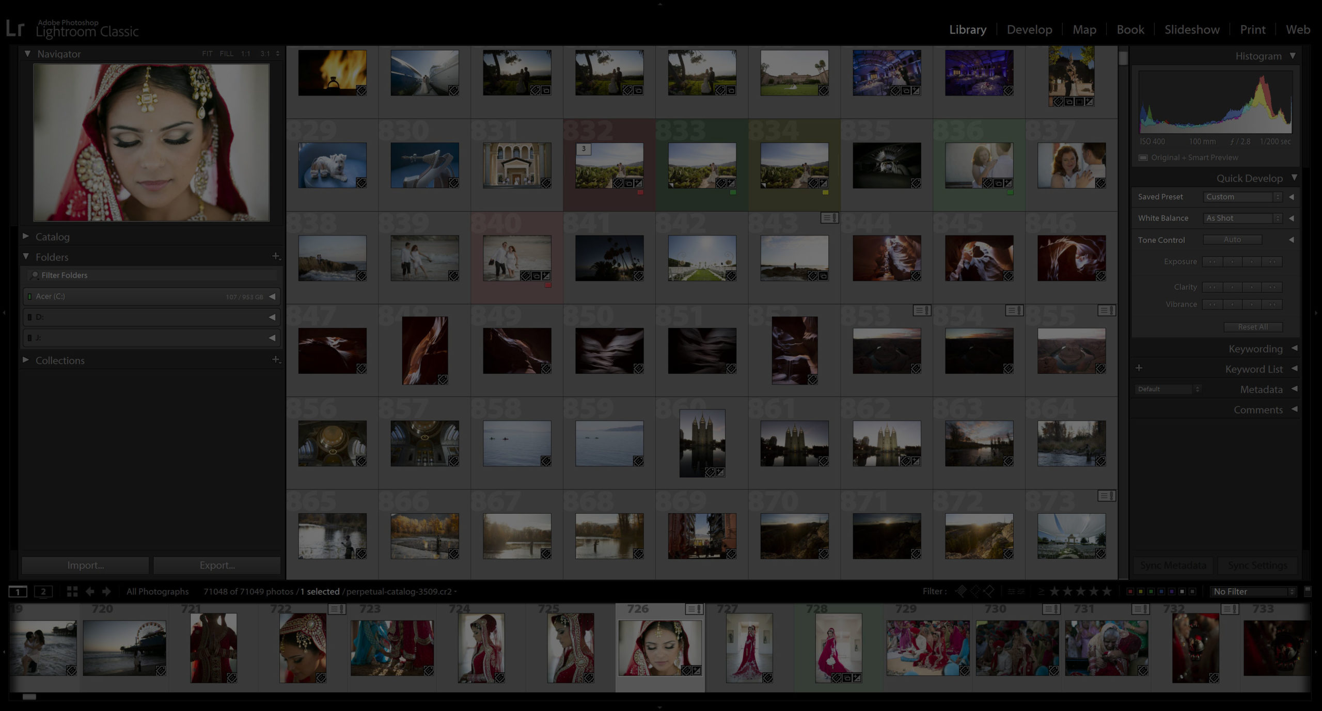Expand the Catalog panel
Viewport: 1322px width, 711px height.
pos(26,236)
